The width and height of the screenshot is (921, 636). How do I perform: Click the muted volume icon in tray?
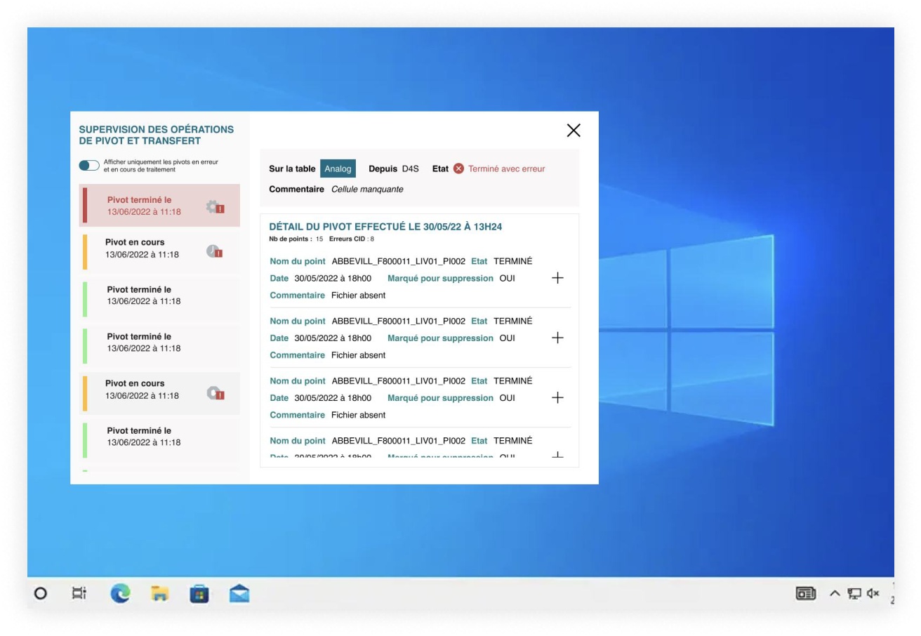(x=873, y=594)
